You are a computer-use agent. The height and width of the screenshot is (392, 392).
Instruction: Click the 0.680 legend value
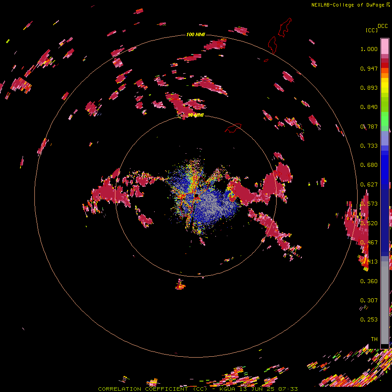coord(369,165)
